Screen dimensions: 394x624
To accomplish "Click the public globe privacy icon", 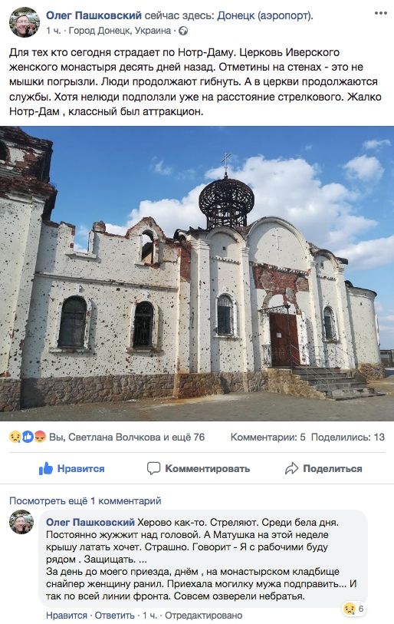I will [183, 31].
